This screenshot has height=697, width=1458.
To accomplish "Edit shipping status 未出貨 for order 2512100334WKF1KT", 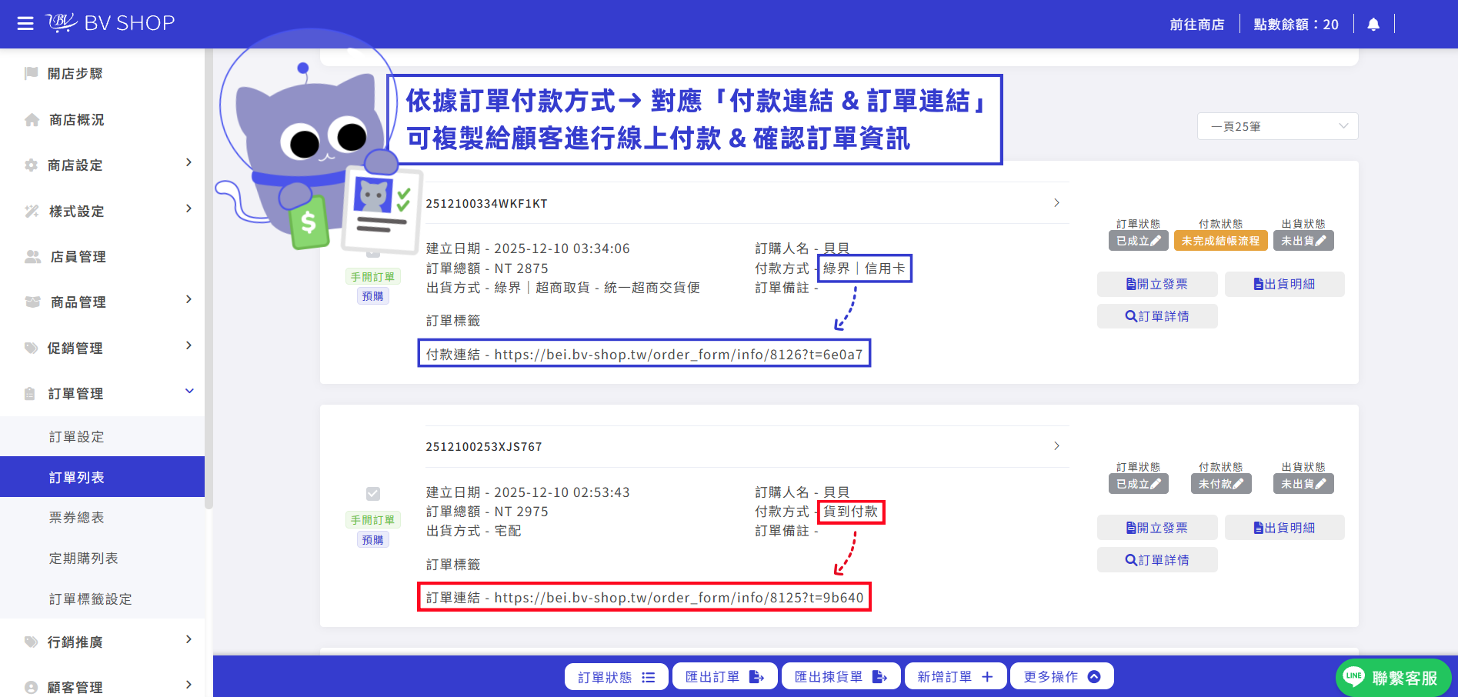I will (1303, 241).
